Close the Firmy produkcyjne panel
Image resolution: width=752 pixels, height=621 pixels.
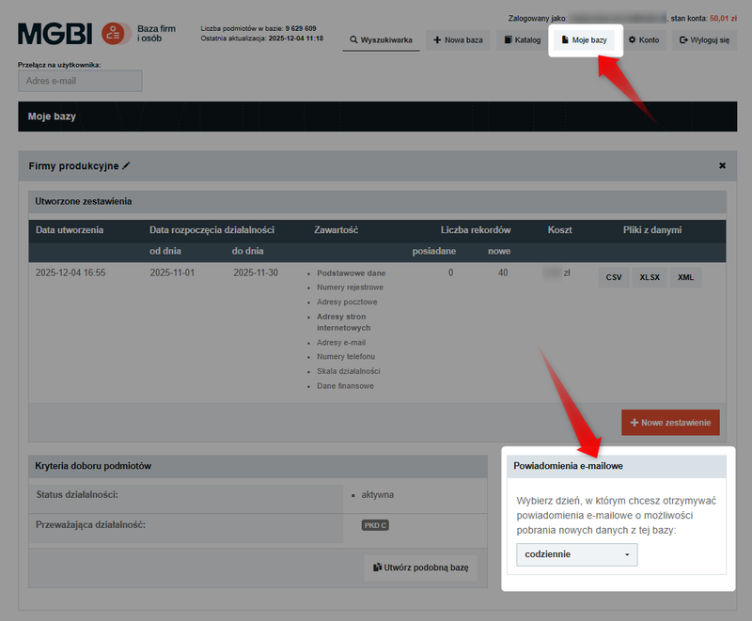[x=722, y=165]
